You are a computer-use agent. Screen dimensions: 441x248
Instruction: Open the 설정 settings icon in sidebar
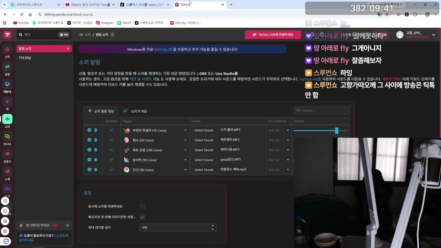(7, 66)
